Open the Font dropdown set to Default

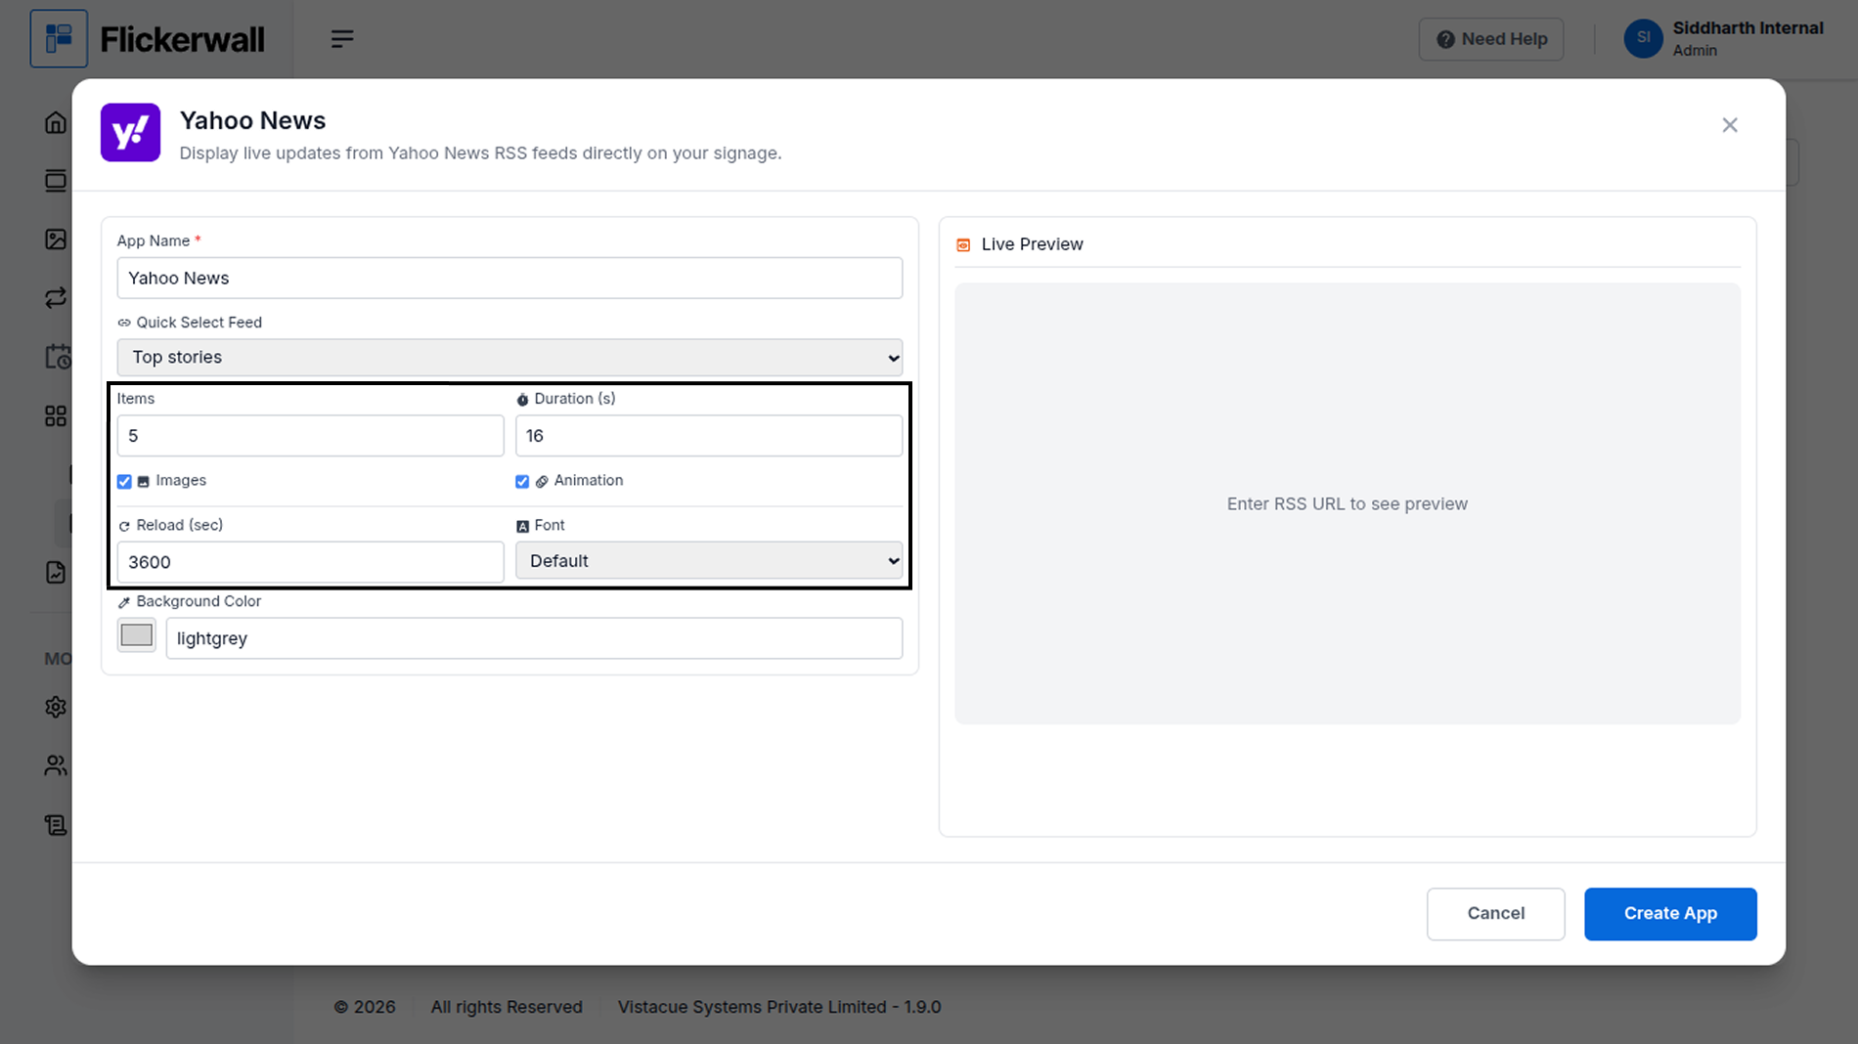709,561
